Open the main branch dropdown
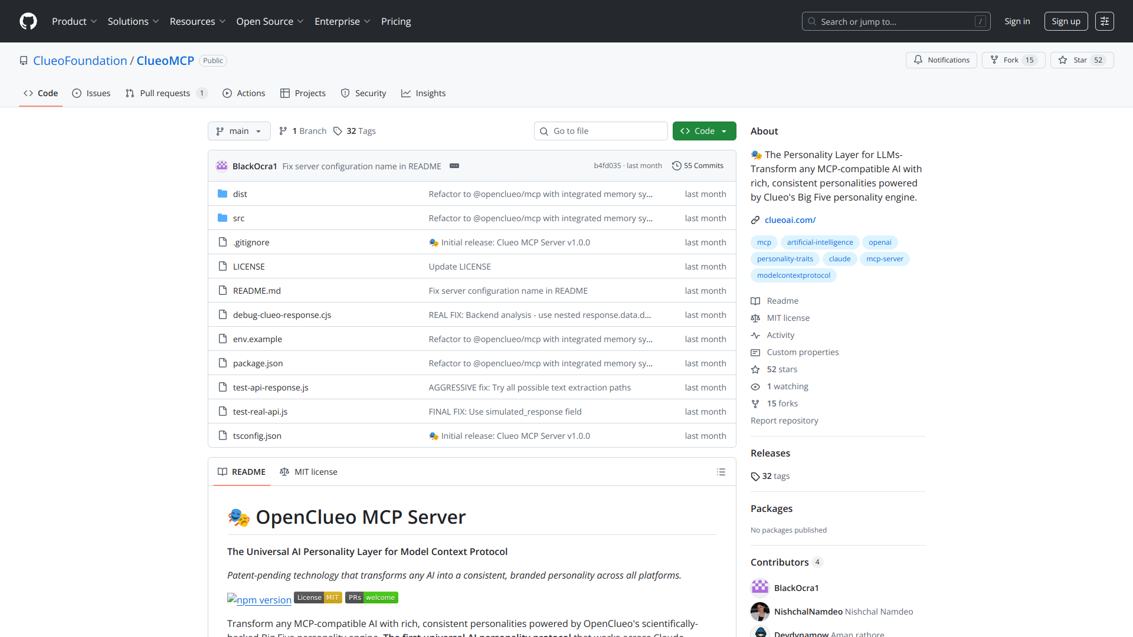This screenshot has height=637, width=1133. (239, 131)
